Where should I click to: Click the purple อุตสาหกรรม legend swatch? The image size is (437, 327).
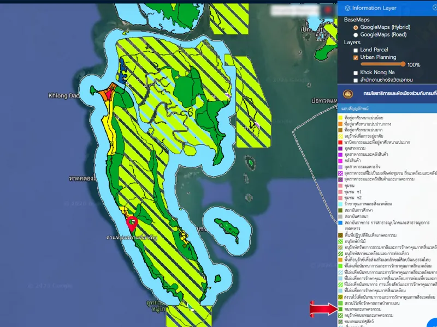click(340, 148)
